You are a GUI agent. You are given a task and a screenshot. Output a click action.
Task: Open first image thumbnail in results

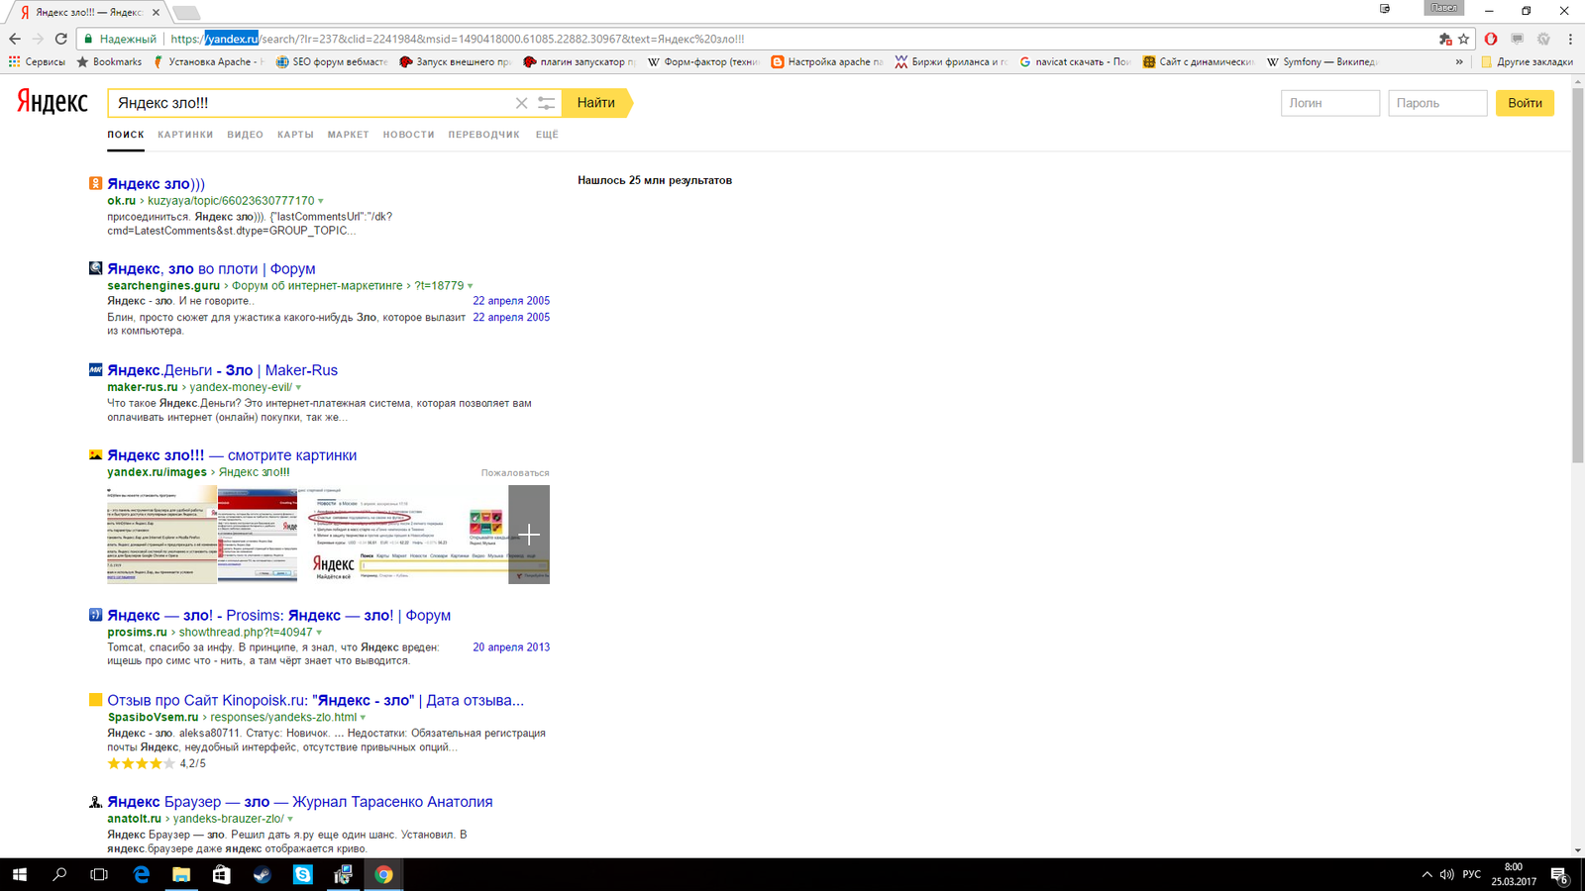coord(161,535)
